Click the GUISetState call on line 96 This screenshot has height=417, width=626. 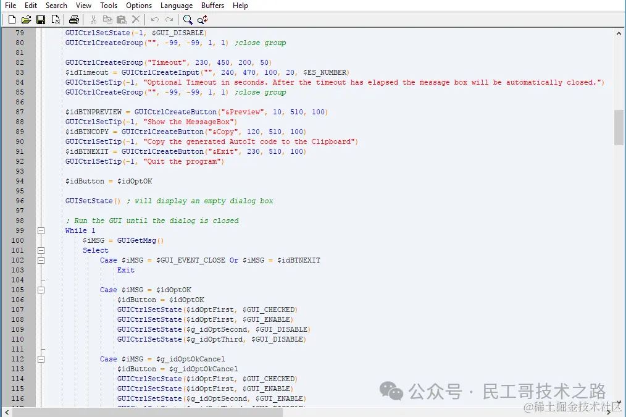click(x=93, y=201)
